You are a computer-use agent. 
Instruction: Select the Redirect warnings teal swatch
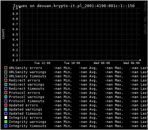pyautogui.click(x=6, y=84)
